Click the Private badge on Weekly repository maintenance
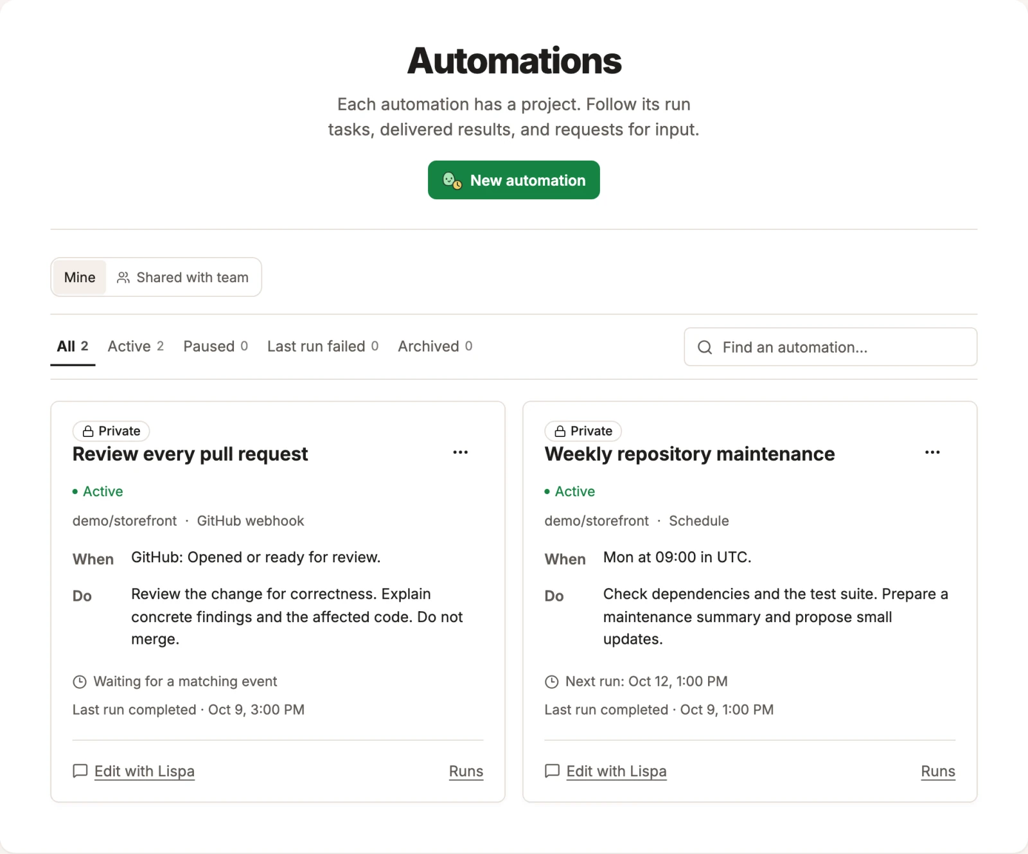This screenshot has width=1028, height=854. (583, 431)
